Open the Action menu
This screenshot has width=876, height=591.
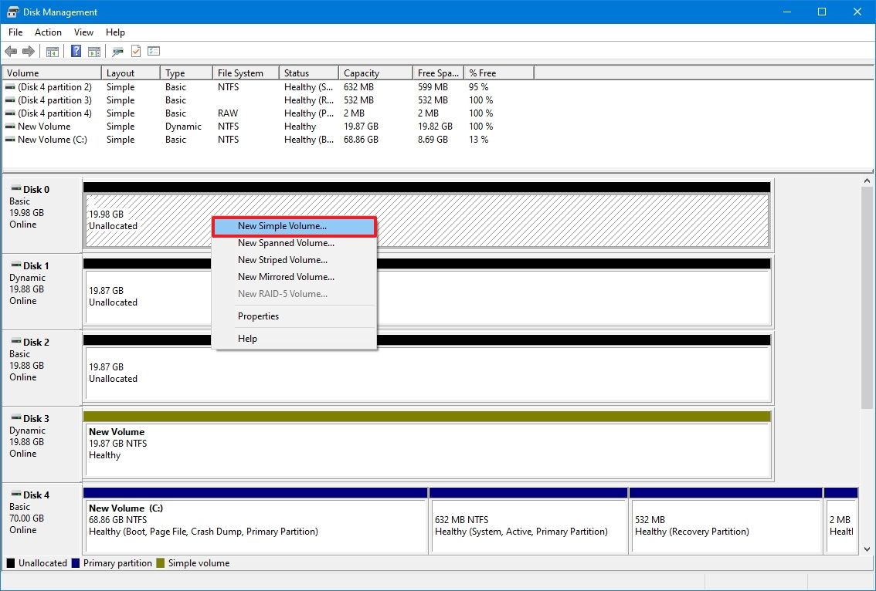pos(48,32)
